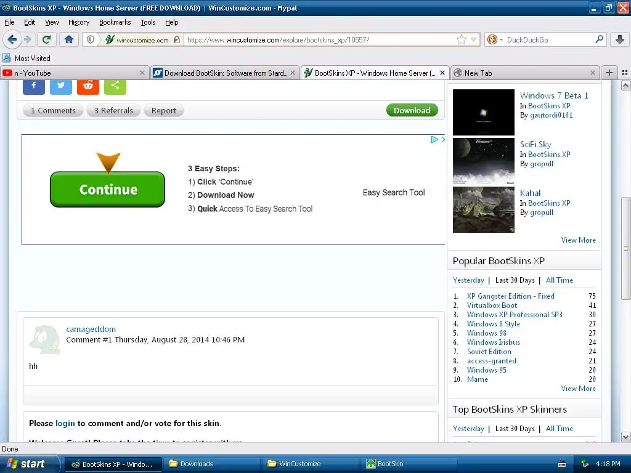
Task: Click the login link
Action: [x=65, y=423]
